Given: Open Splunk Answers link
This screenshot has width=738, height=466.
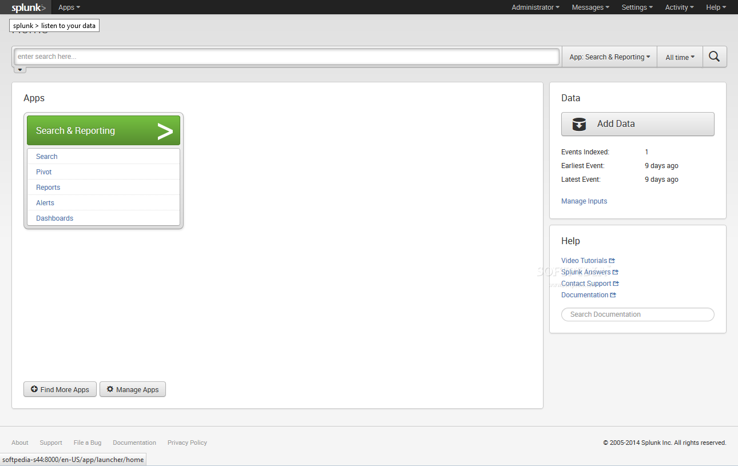Looking at the screenshot, I should [586, 272].
